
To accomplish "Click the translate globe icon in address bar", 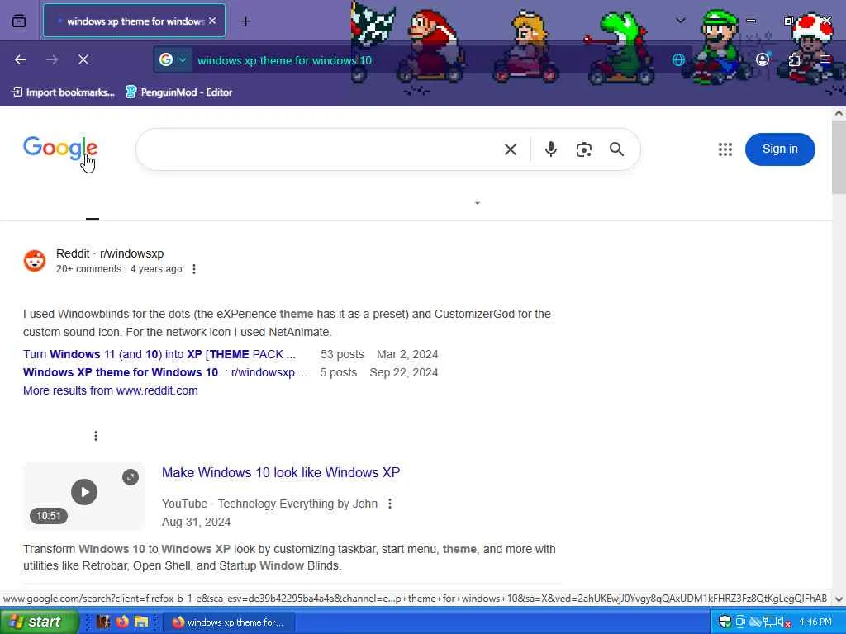I will (678, 59).
